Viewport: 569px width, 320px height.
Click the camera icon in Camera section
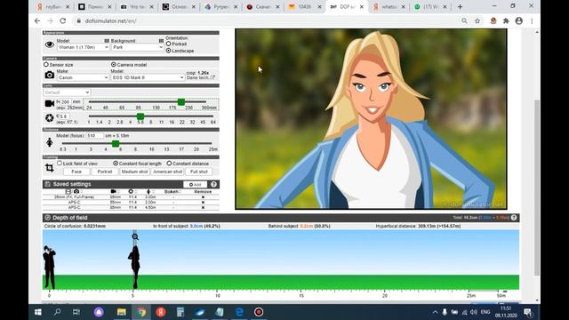[x=50, y=75]
